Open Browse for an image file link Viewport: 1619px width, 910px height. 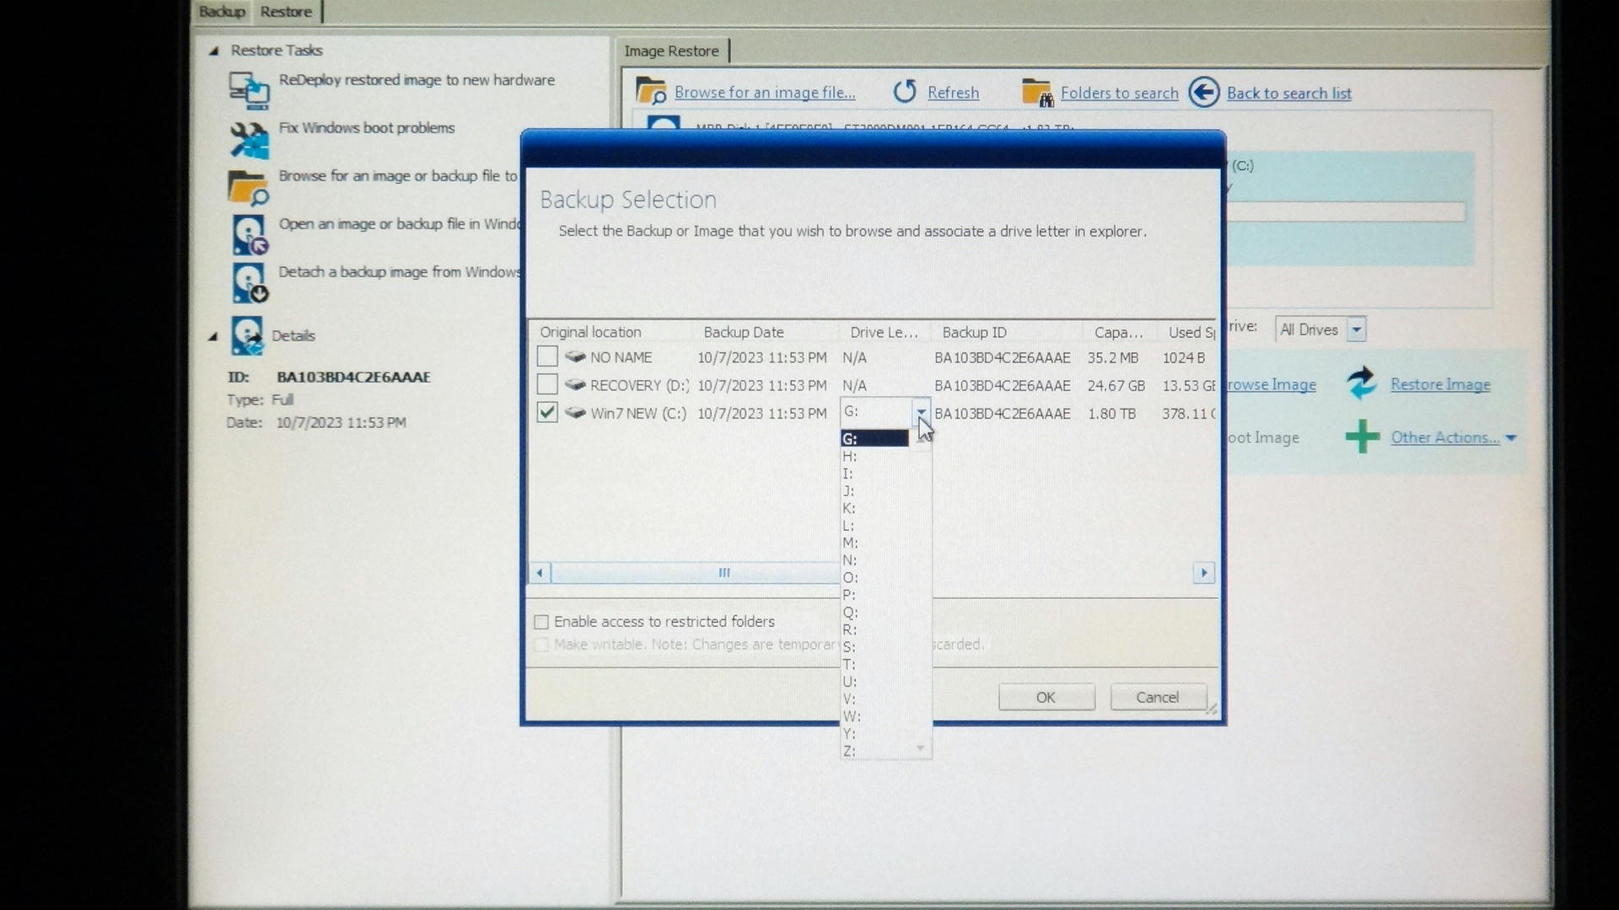765,93
